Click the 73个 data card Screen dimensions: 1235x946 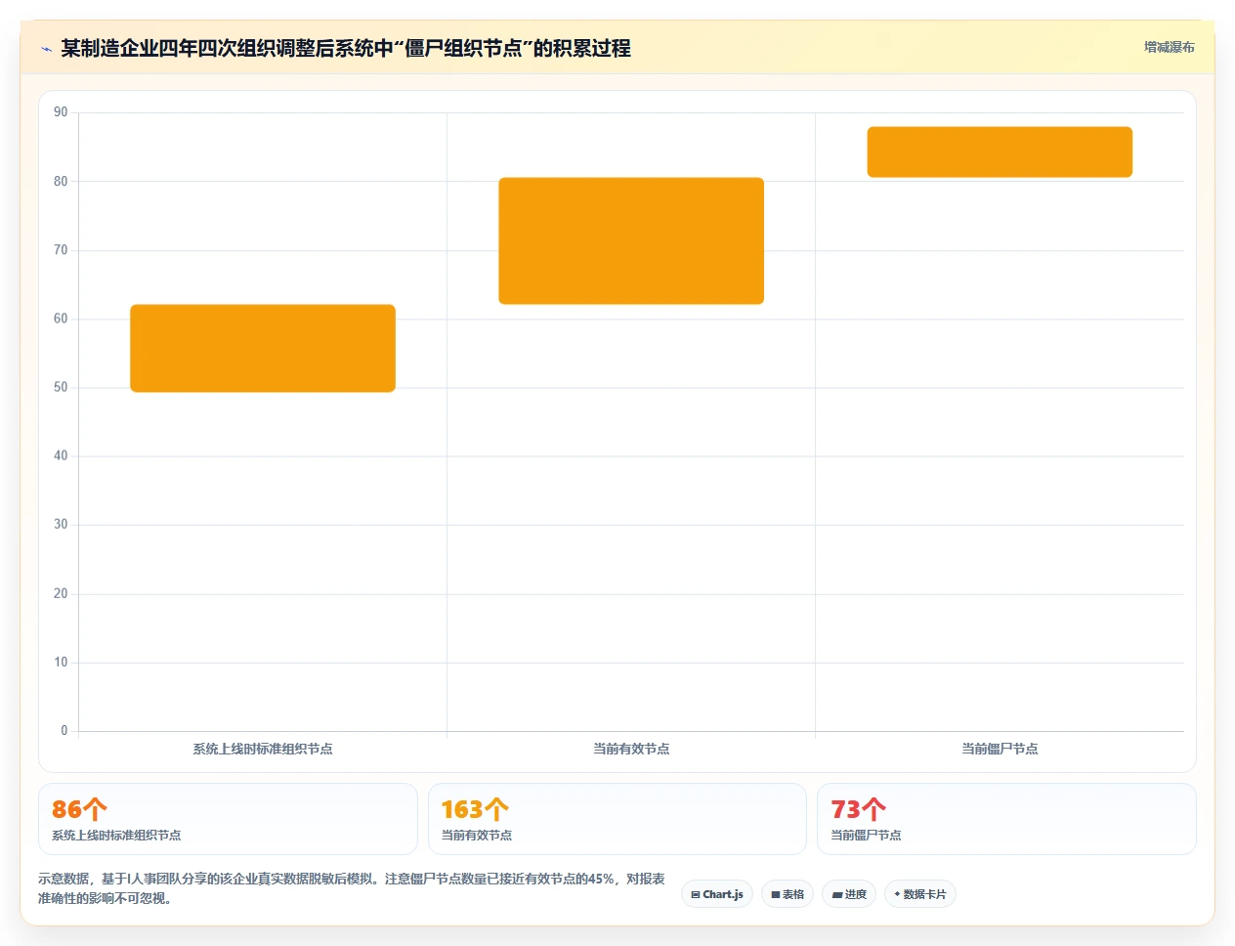(x=1006, y=819)
